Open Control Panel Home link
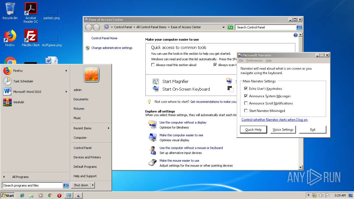 tap(104, 38)
